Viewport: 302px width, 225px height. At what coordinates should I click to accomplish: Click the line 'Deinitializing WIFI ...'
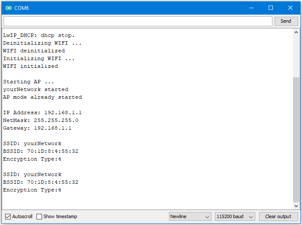point(42,43)
